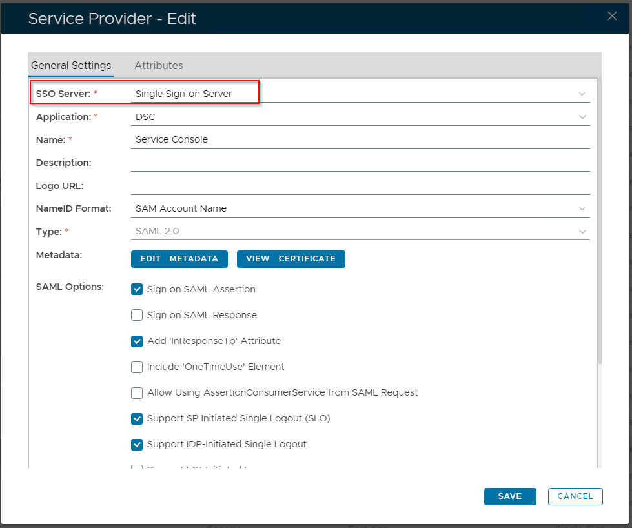Viewport: 632px width, 528px height.
Task: Click into the Logo URL field
Action: coord(359,186)
